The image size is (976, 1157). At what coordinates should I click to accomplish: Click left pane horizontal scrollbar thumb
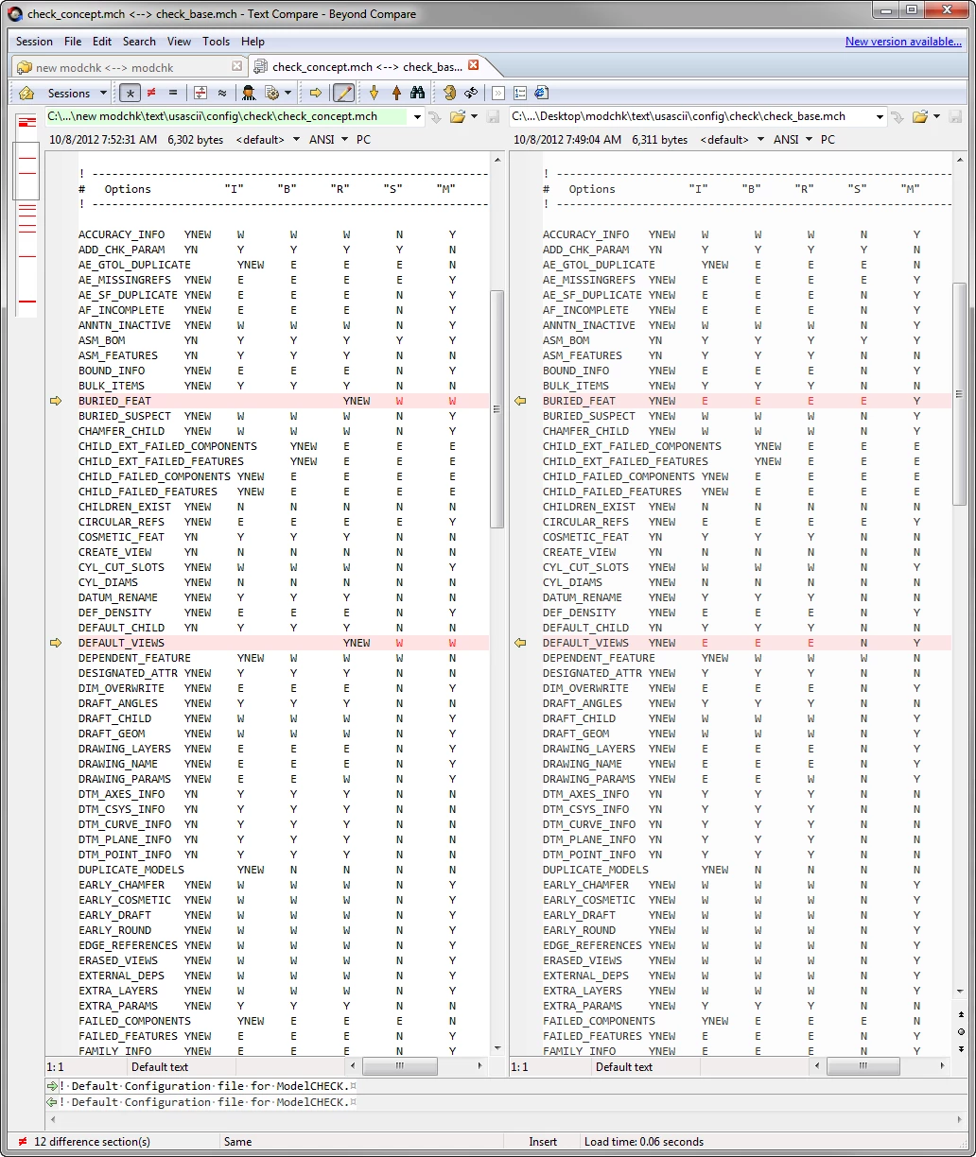pos(400,1066)
